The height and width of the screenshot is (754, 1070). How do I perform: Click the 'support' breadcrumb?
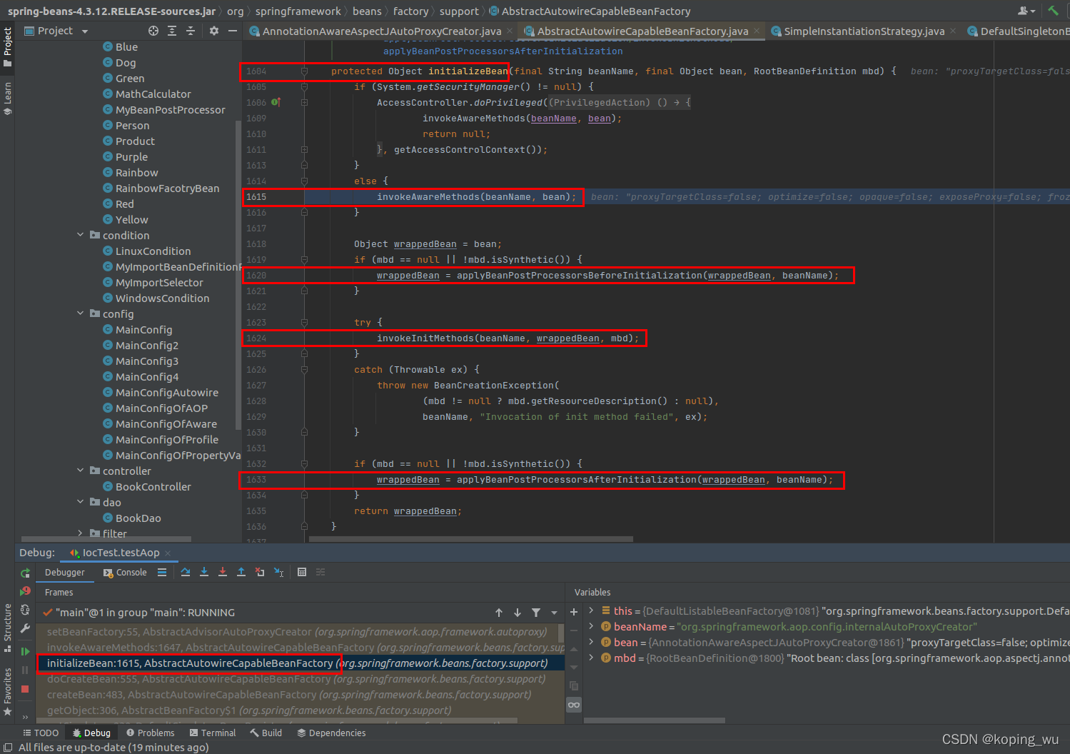pyautogui.click(x=459, y=11)
